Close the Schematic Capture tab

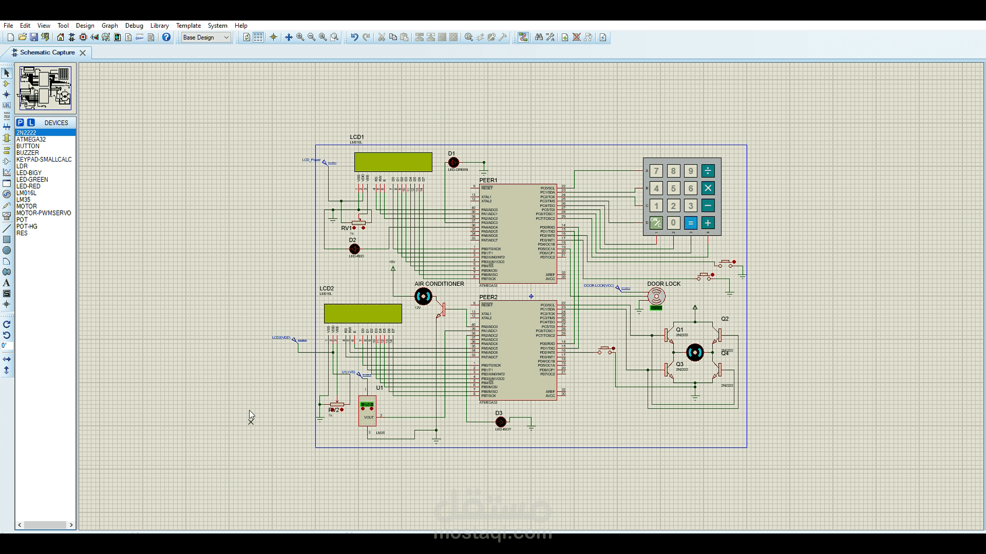pyautogui.click(x=83, y=53)
